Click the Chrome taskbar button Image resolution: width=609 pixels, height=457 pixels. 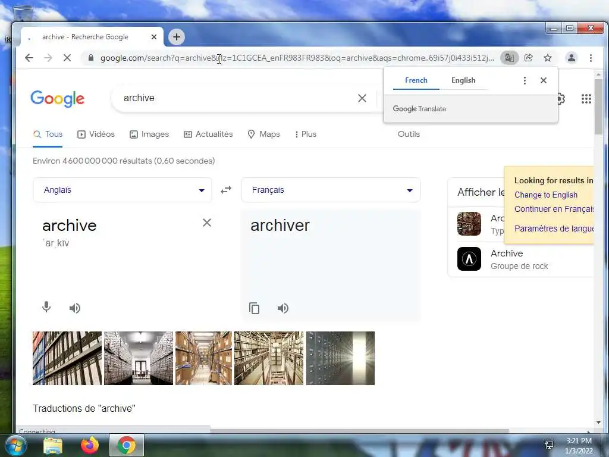[x=127, y=445]
